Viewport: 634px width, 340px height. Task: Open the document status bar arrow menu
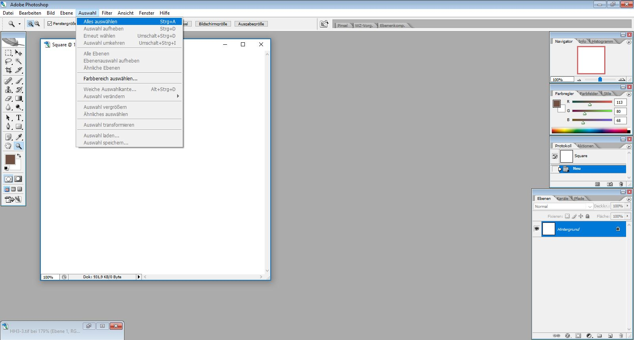(139, 277)
